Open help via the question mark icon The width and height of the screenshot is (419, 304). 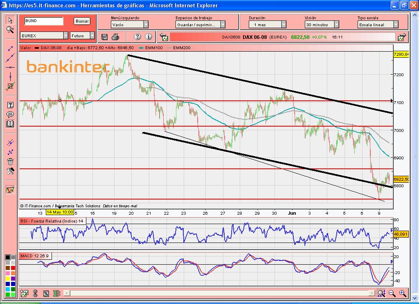[x=137, y=37]
